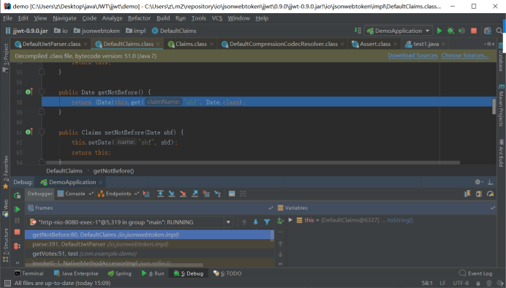Add a new watch in Variables panel
506x288 pixels.
(x=280, y=221)
